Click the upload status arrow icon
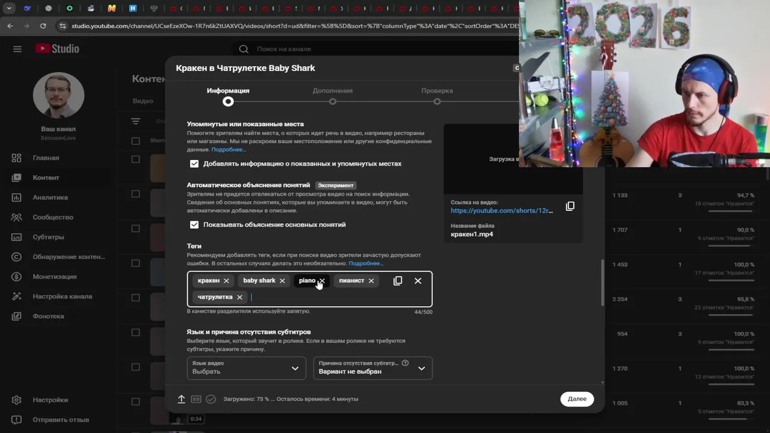 click(x=181, y=399)
